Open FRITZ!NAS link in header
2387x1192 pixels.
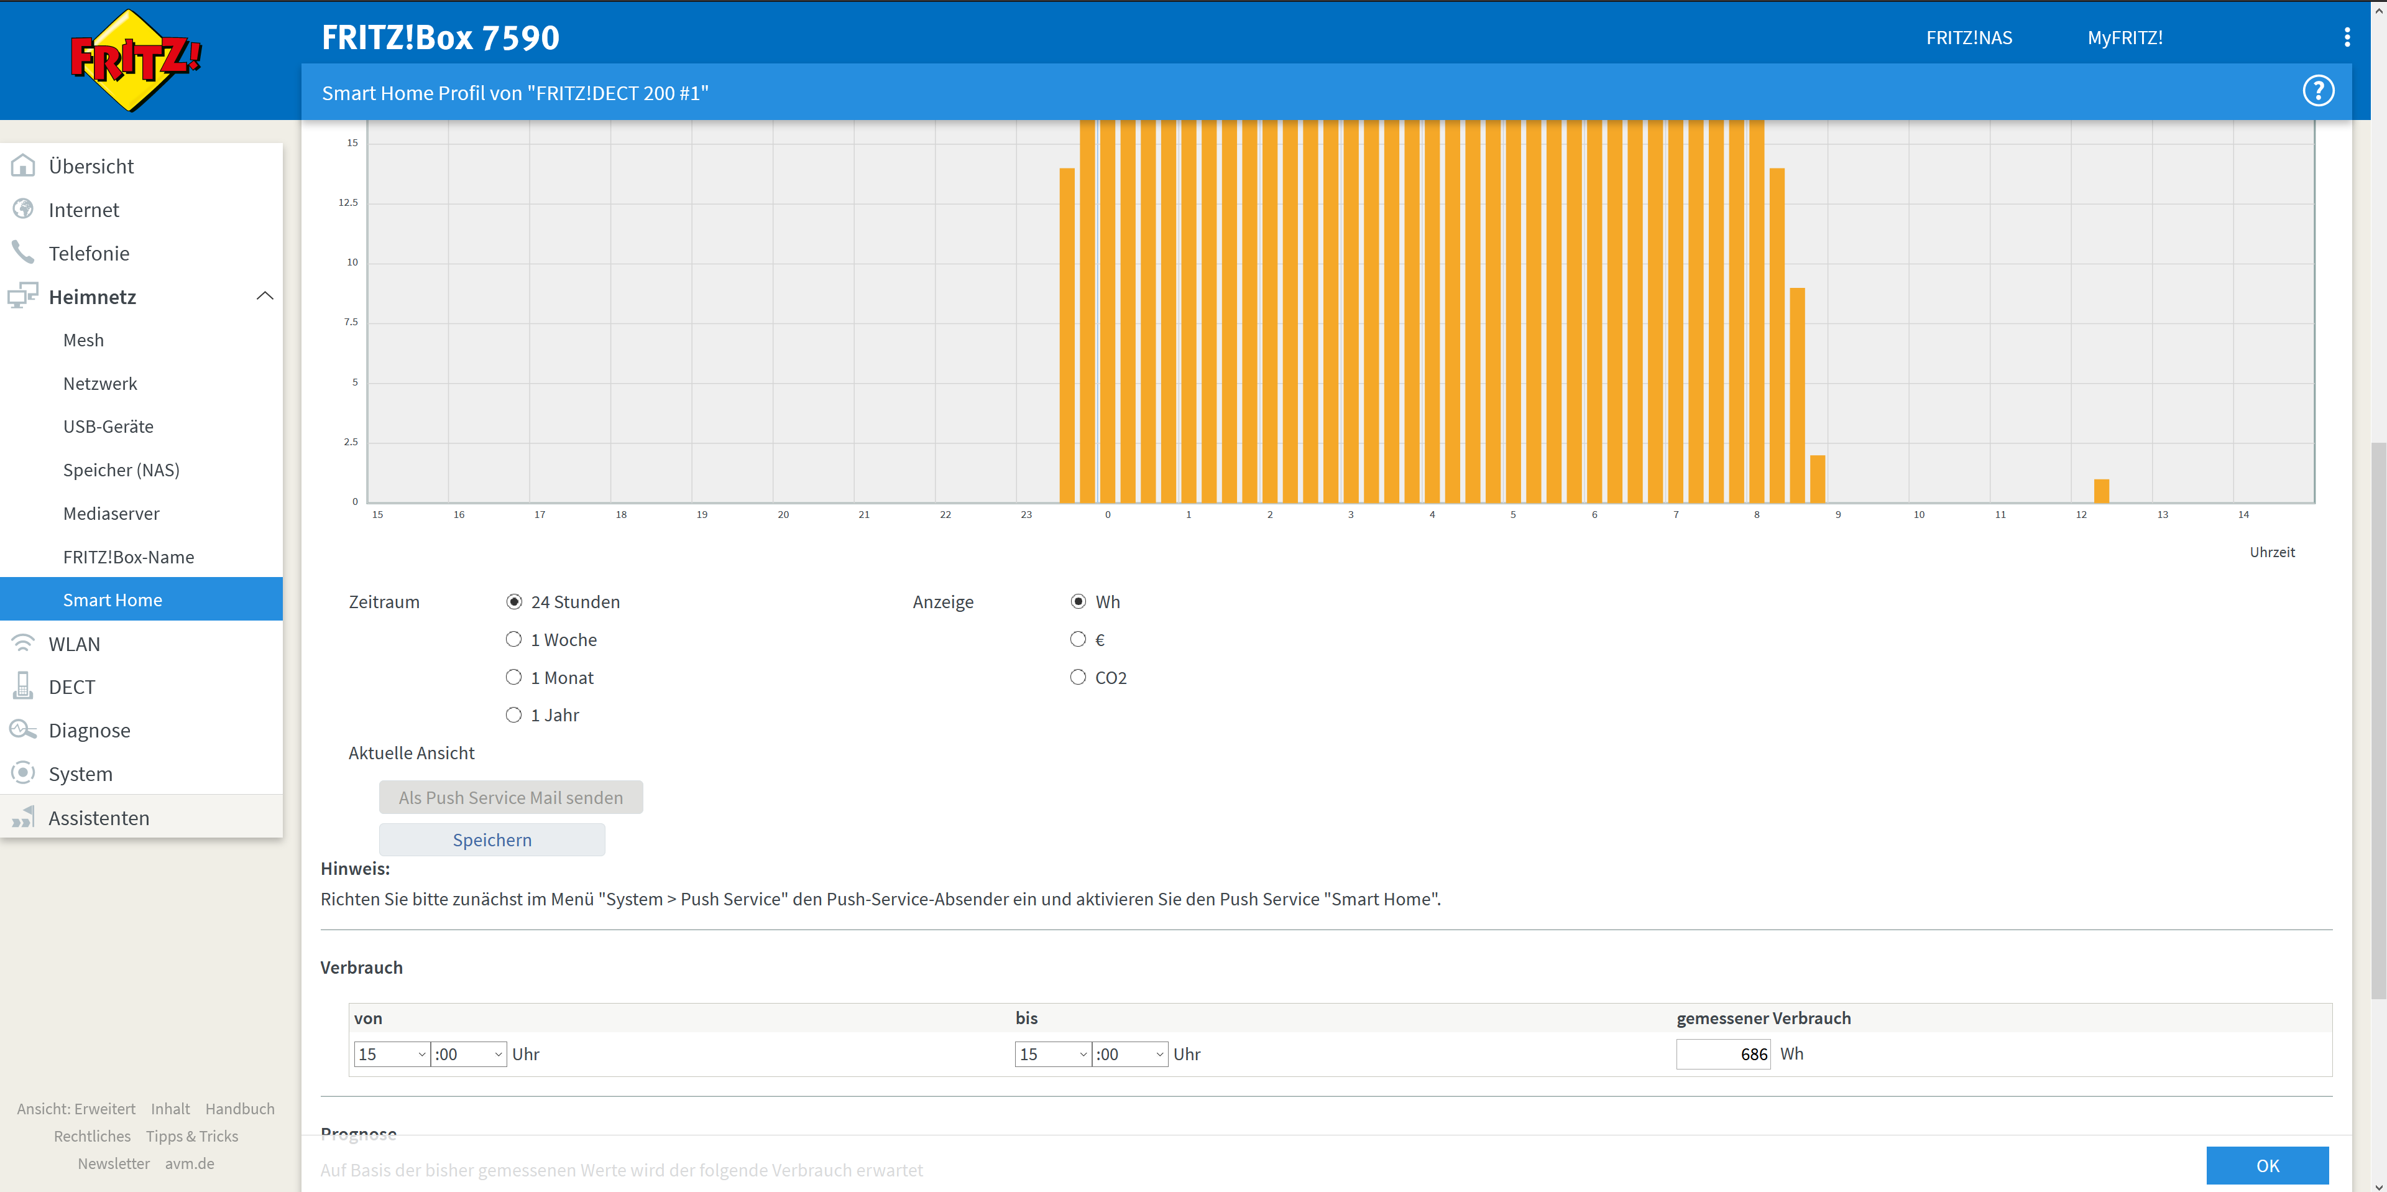[x=1969, y=38]
